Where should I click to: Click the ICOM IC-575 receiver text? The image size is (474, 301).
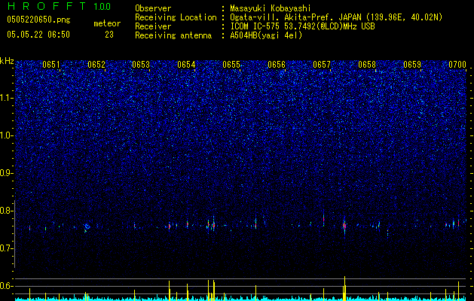point(302,26)
